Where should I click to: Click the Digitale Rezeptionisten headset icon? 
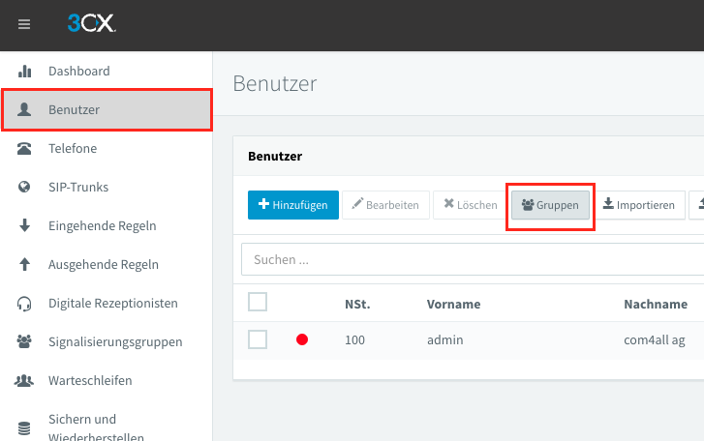[25, 304]
